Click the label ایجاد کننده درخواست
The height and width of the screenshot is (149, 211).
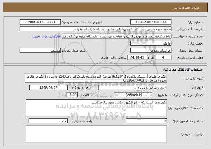coord(188,37)
